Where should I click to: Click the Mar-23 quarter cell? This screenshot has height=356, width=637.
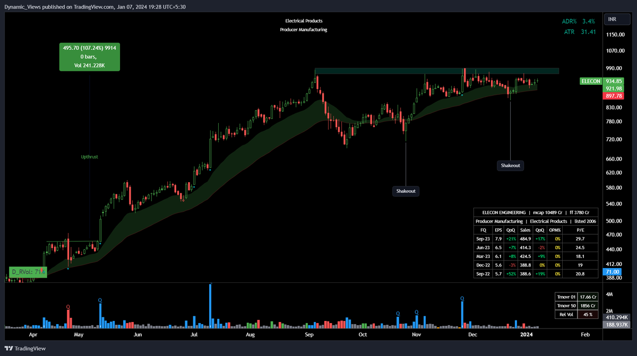pos(483,256)
